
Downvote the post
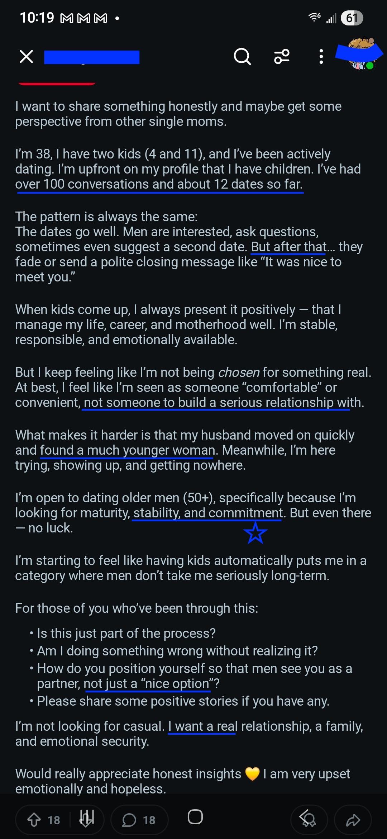click(x=87, y=820)
